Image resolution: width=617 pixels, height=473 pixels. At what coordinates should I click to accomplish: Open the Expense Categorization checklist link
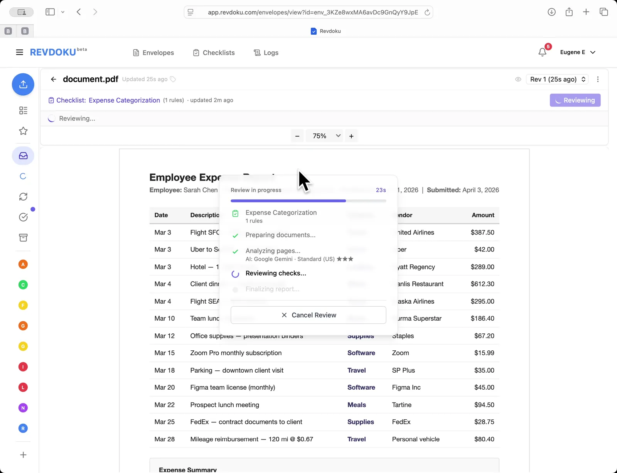pyautogui.click(x=108, y=100)
